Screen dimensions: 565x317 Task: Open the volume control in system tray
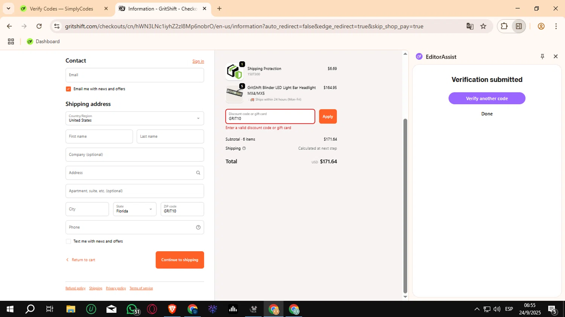pos(497,309)
